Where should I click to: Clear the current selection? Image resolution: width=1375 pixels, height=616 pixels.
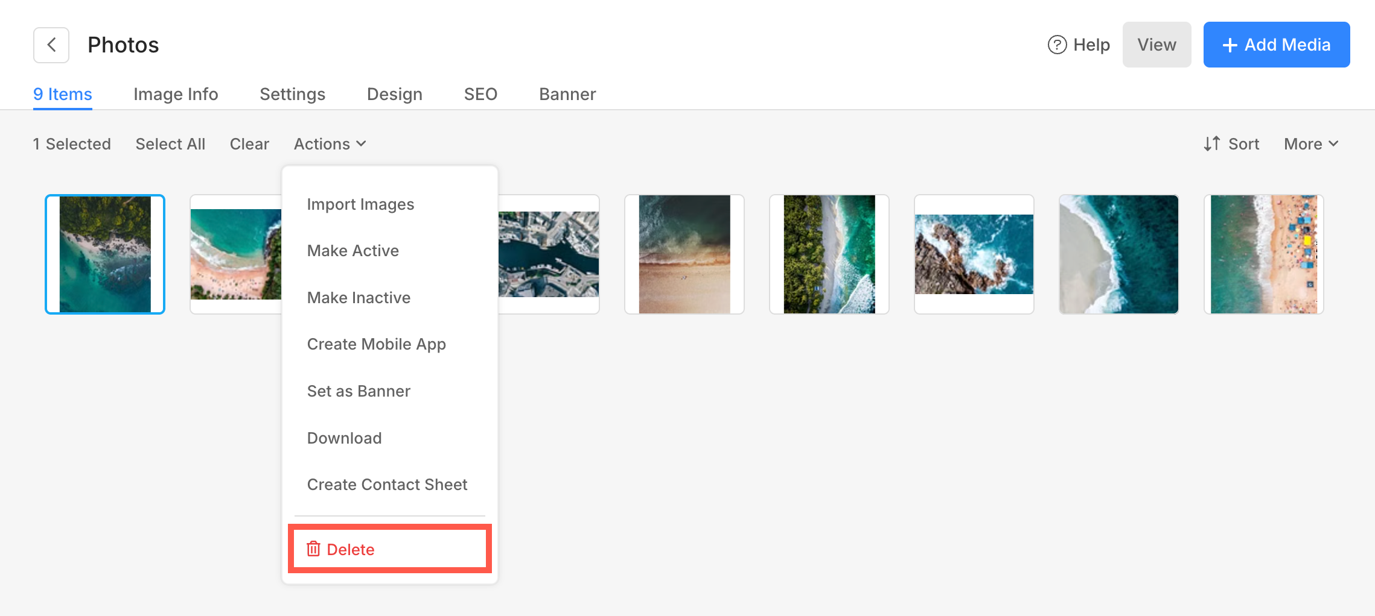coord(249,144)
